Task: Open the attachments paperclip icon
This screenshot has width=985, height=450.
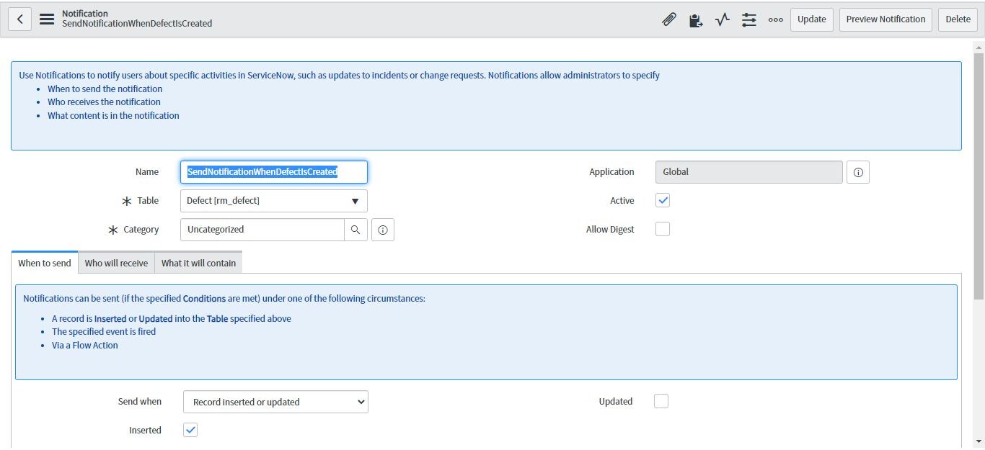Action: [668, 19]
